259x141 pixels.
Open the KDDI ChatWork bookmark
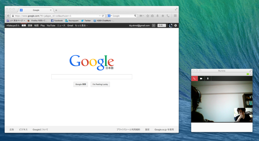click(x=104, y=20)
